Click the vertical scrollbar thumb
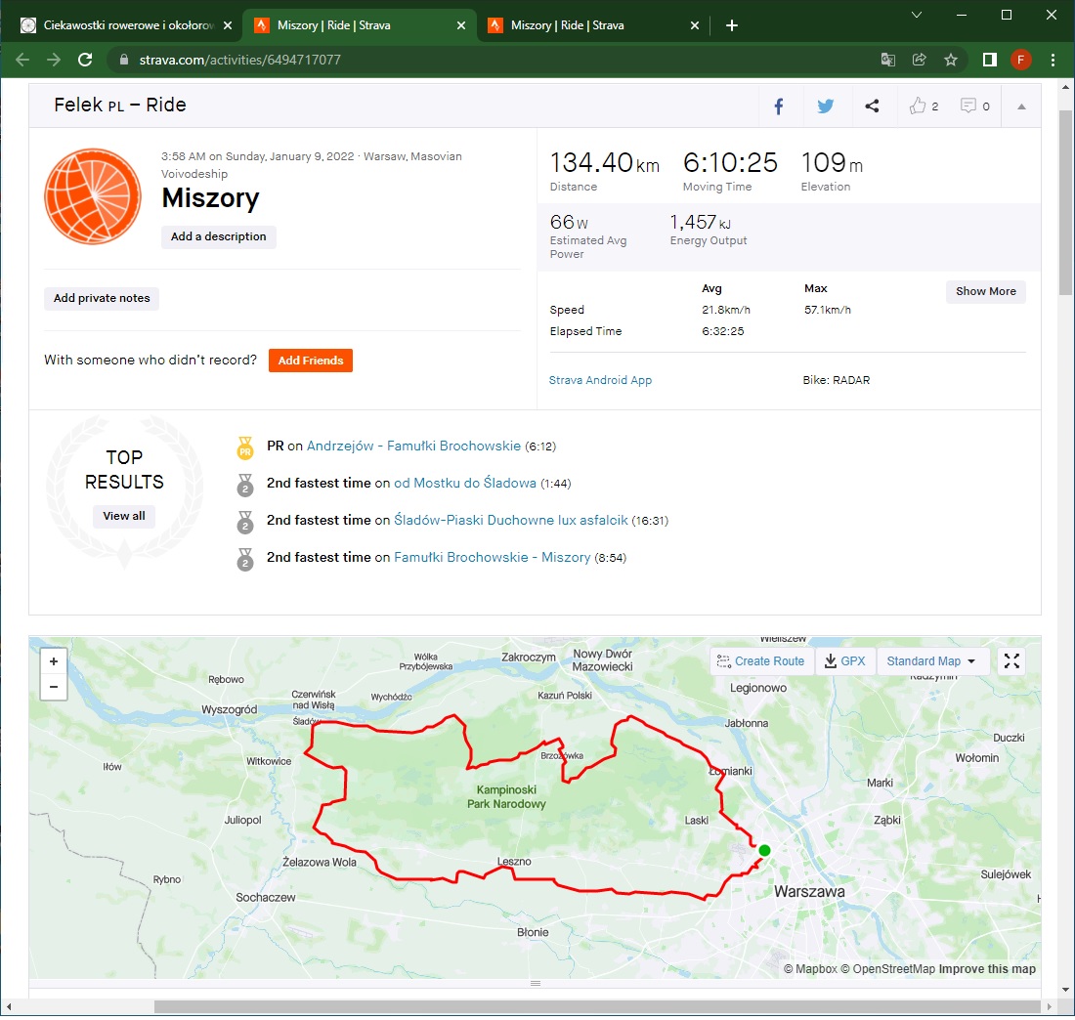Screen dimensions: 1075x1020 pyautogui.click(x=1065, y=202)
